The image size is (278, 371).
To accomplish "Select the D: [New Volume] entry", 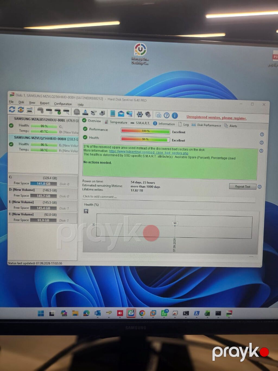I will pyautogui.click(x=43, y=193).
